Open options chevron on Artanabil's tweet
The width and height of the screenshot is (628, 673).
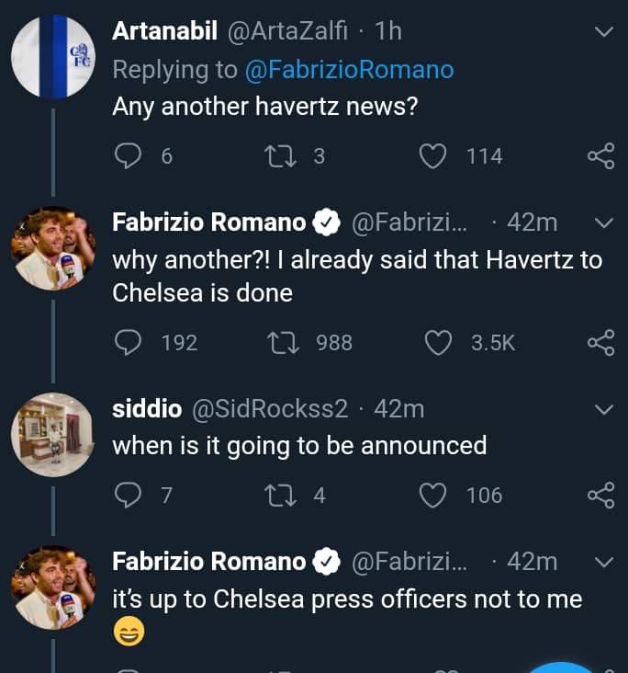click(x=603, y=32)
